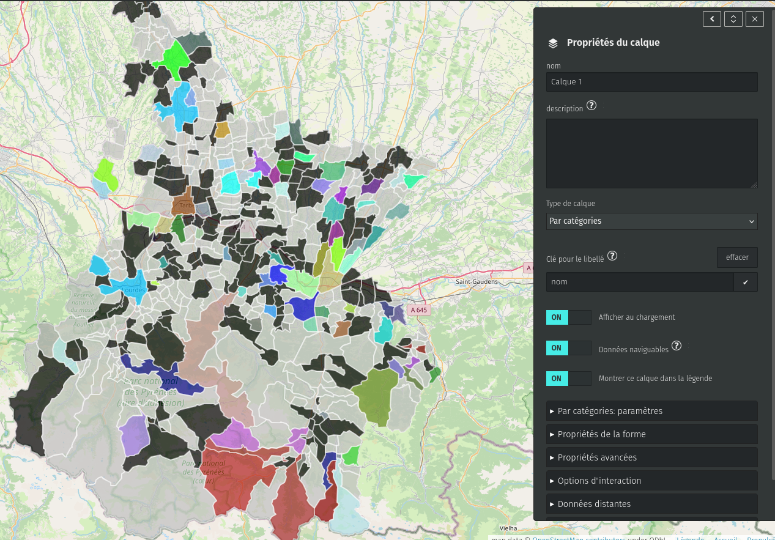Click into the nom field containing Calque 1
775x540 pixels.
(x=651, y=82)
